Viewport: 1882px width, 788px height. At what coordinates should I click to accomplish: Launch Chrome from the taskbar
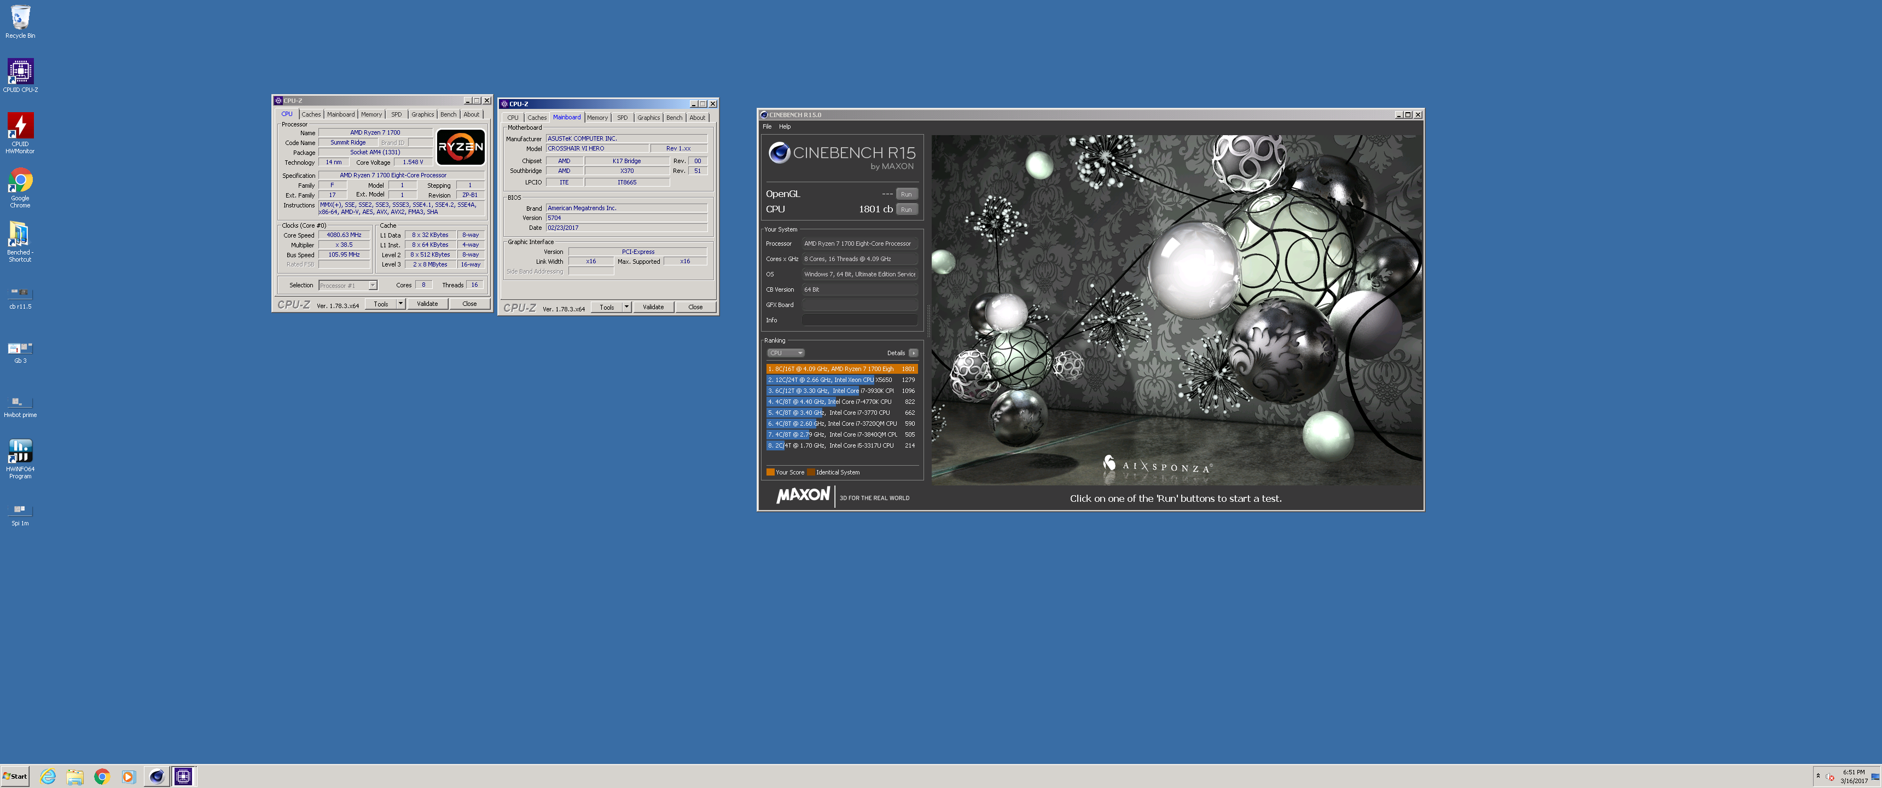click(x=102, y=777)
